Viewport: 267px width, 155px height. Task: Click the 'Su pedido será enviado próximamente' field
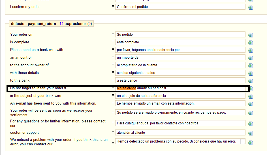pos(180,112)
